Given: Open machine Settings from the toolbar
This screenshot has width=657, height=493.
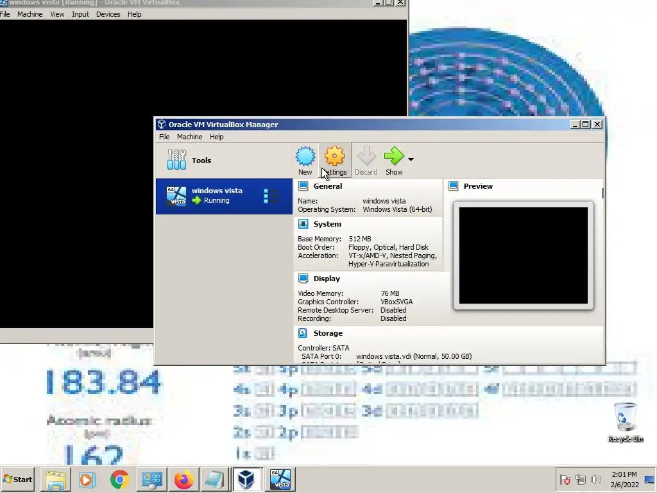Looking at the screenshot, I should (x=334, y=160).
